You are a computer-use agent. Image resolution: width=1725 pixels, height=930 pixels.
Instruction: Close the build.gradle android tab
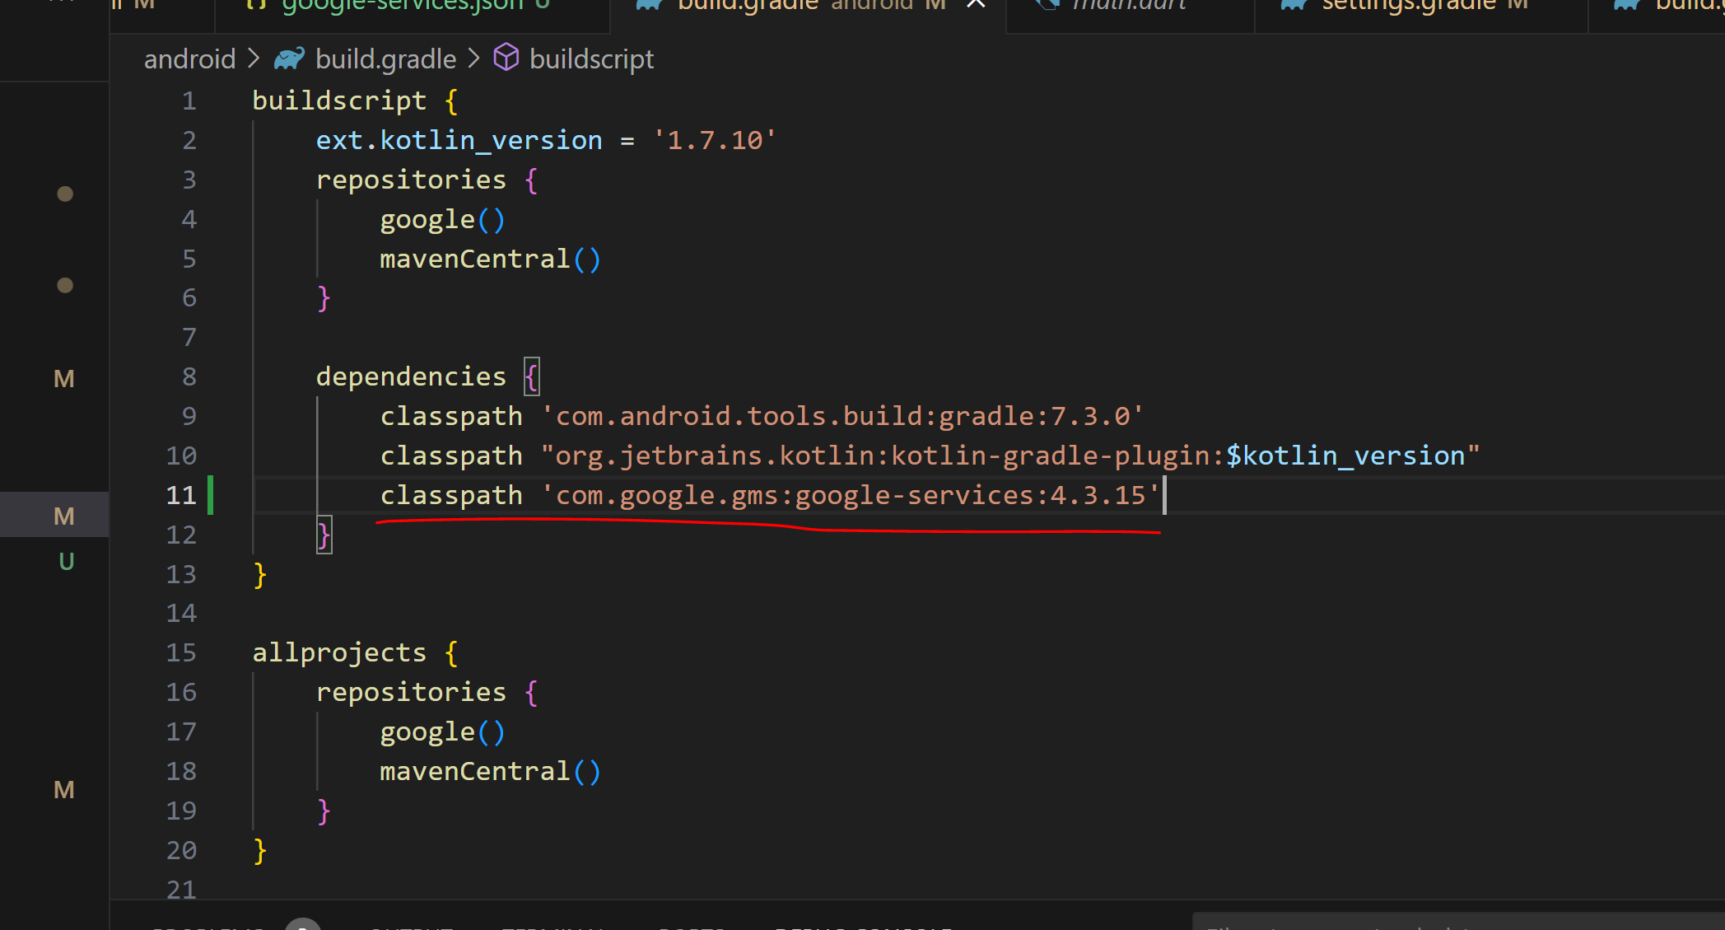coord(976,4)
